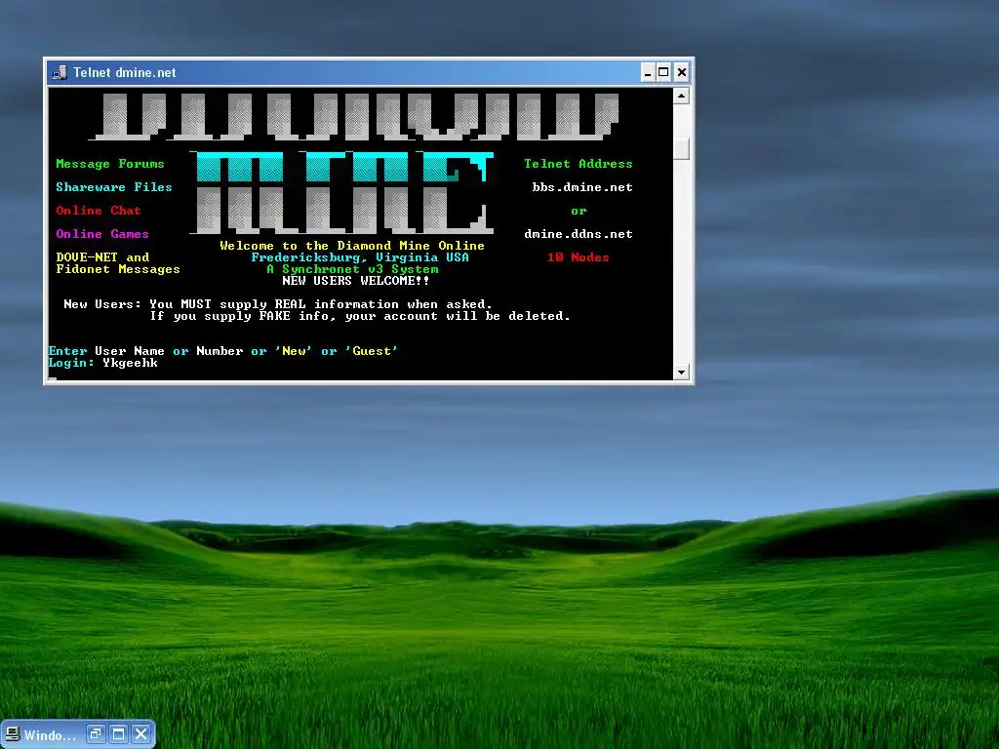Click the computer icon in minimized Windo... bar
This screenshot has height=749, width=999.
point(12,734)
